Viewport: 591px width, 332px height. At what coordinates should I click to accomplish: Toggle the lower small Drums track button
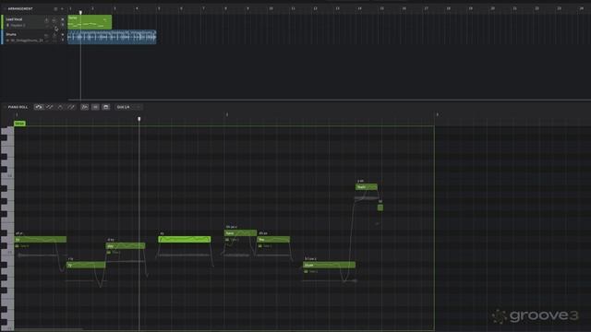pyautogui.click(x=63, y=40)
